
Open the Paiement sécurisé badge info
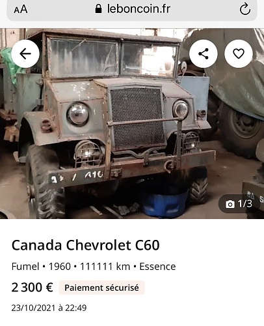pos(101,288)
